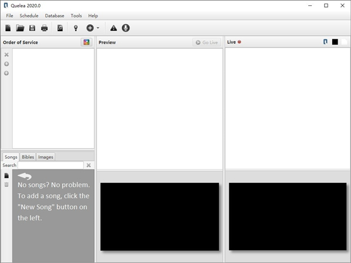Click the microphone record icon
Image resolution: width=351 pixels, height=263 pixels.
pyautogui.click(x=126, y=28)
